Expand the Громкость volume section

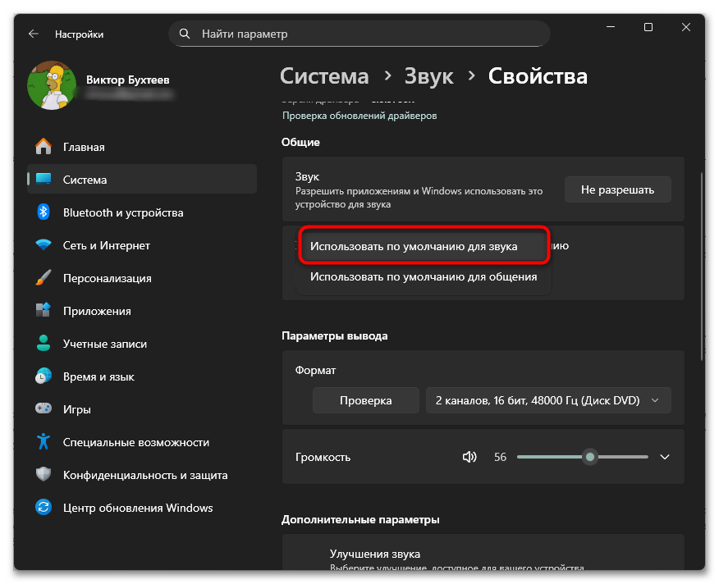click(x=665, y=457)
